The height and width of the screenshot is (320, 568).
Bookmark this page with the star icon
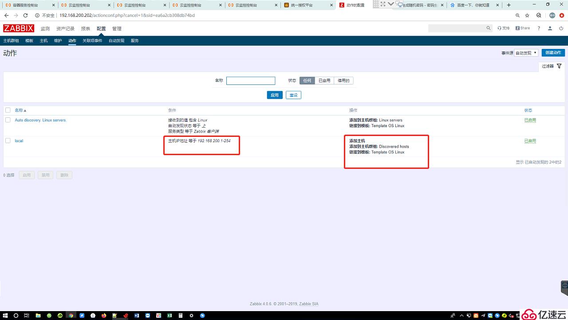(x=527, y=15)
